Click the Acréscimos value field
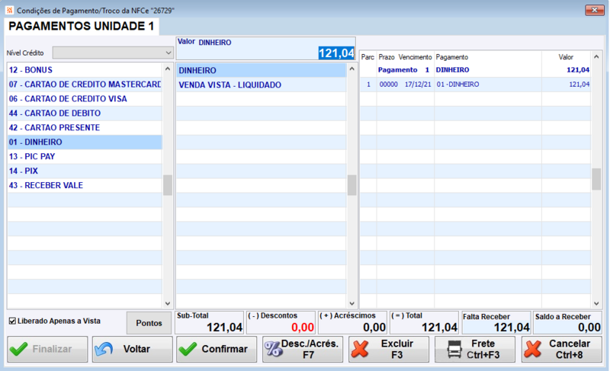 (352, 322)
